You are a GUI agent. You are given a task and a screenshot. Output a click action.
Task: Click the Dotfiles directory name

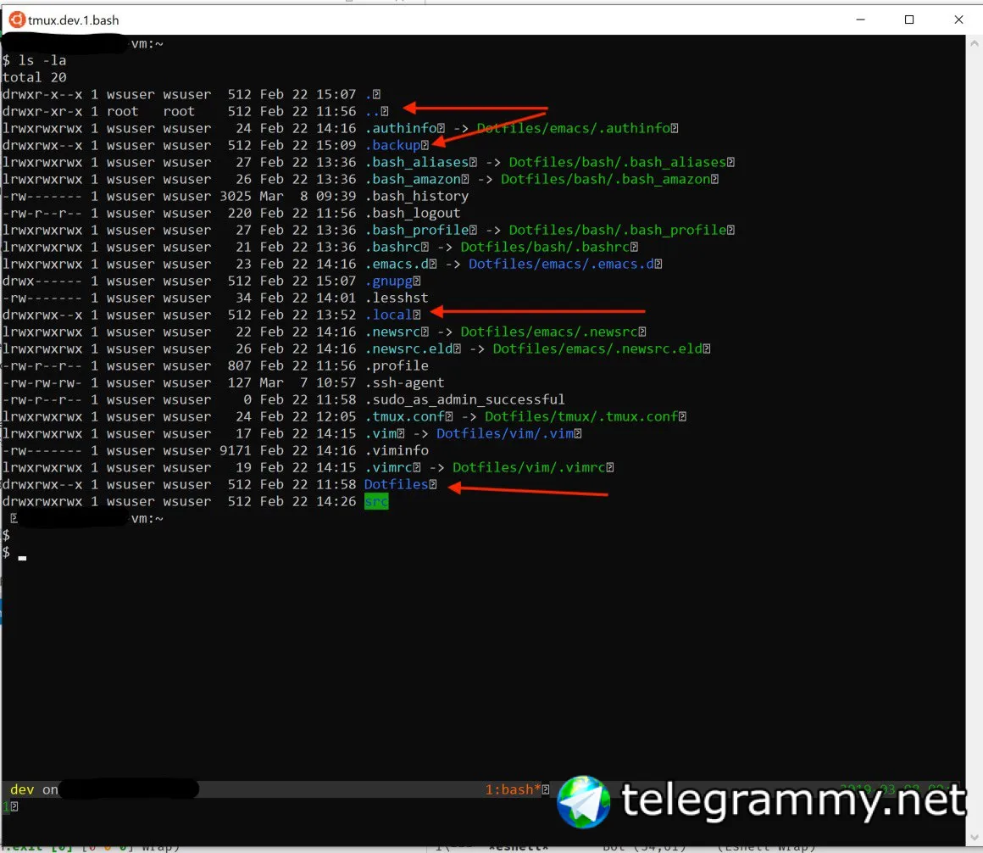397,483
